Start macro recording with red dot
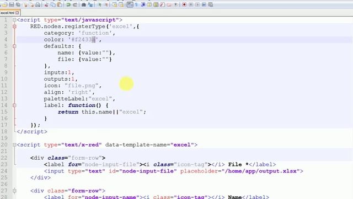The image size is (353, 199). click(184, 4)
